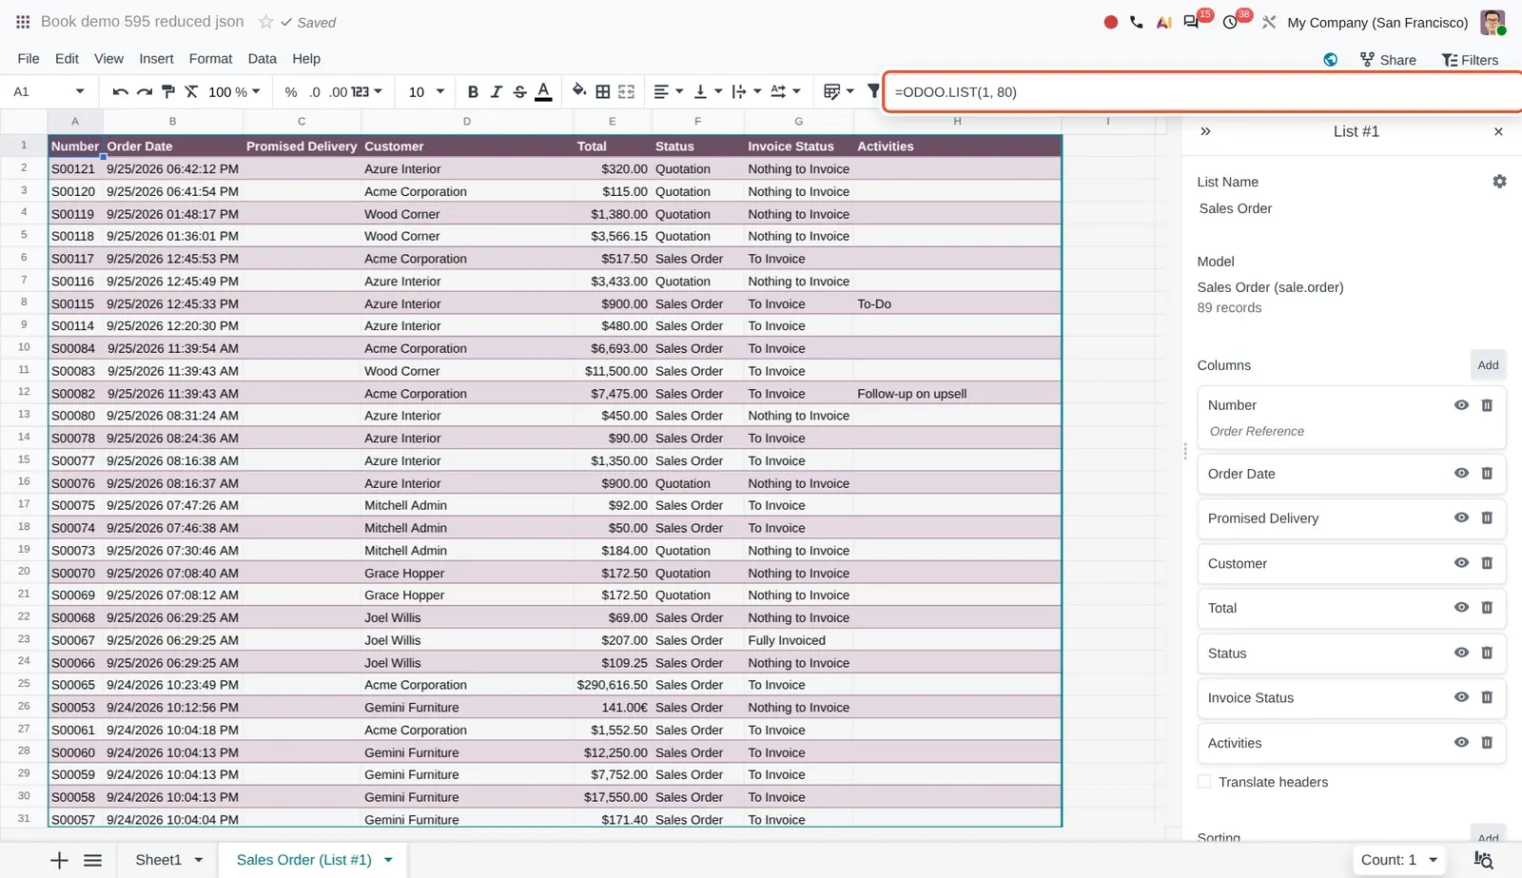
Task: Open the Insert menu
Action: click(156, 58)
